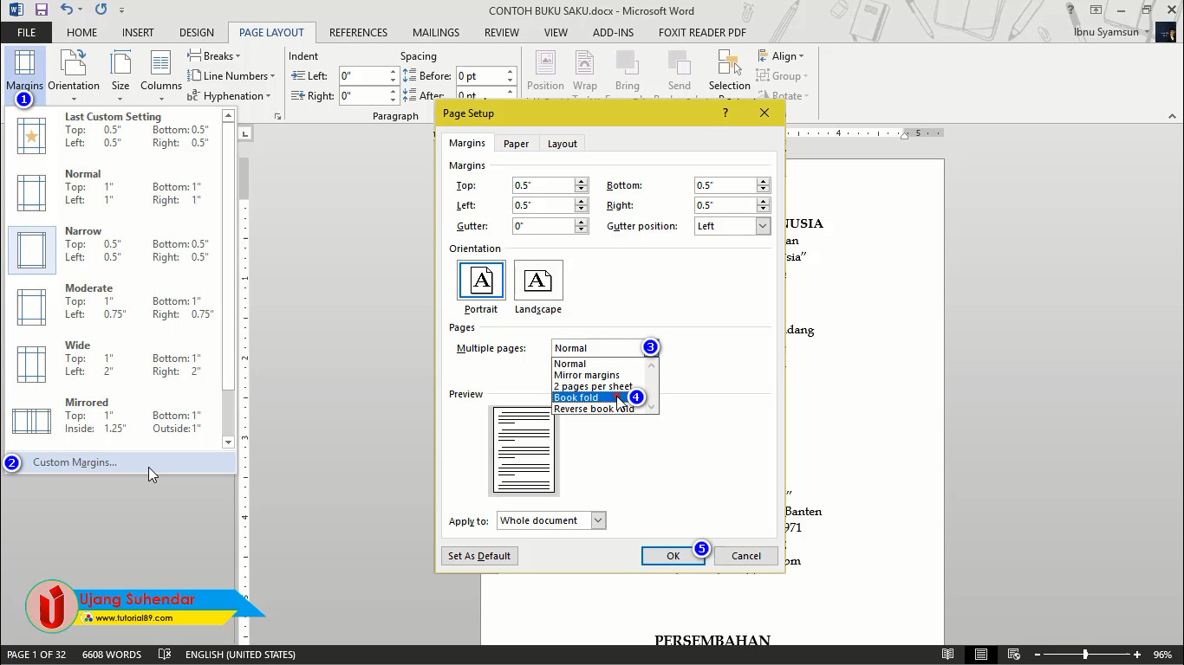
Task: Select the Narrow margins preset
Action: [114, 249]
